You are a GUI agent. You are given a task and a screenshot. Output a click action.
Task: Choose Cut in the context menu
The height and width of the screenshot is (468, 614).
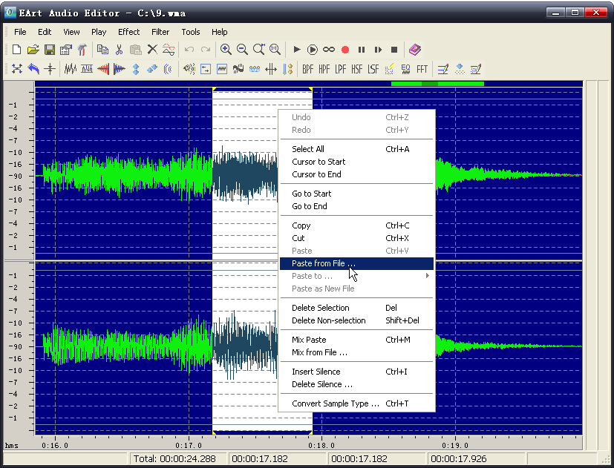click(356, 238)
